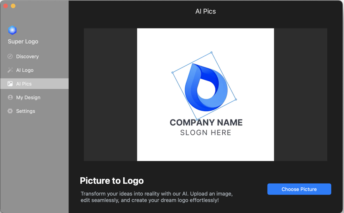Minimize the window with yellow button
This screenshot has width=344, height=213.
pos(13,6)
